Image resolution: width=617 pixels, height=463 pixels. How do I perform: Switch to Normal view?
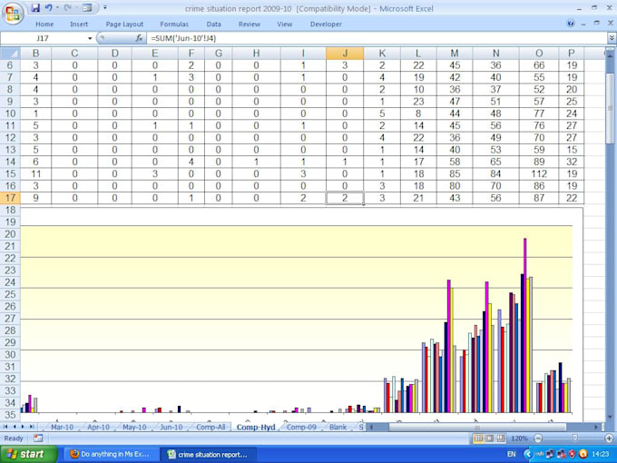point(478,438)
